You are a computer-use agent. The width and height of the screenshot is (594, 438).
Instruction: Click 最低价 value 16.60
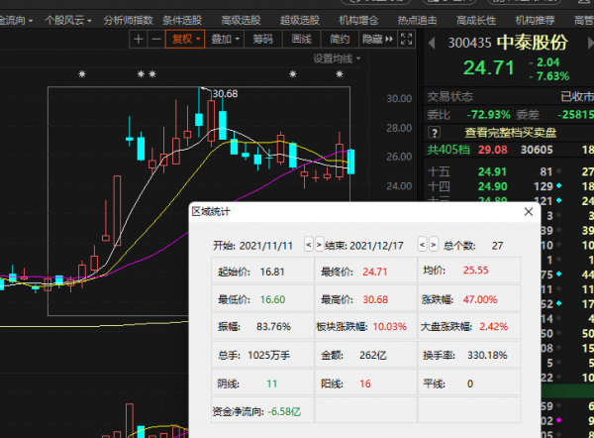272,299
